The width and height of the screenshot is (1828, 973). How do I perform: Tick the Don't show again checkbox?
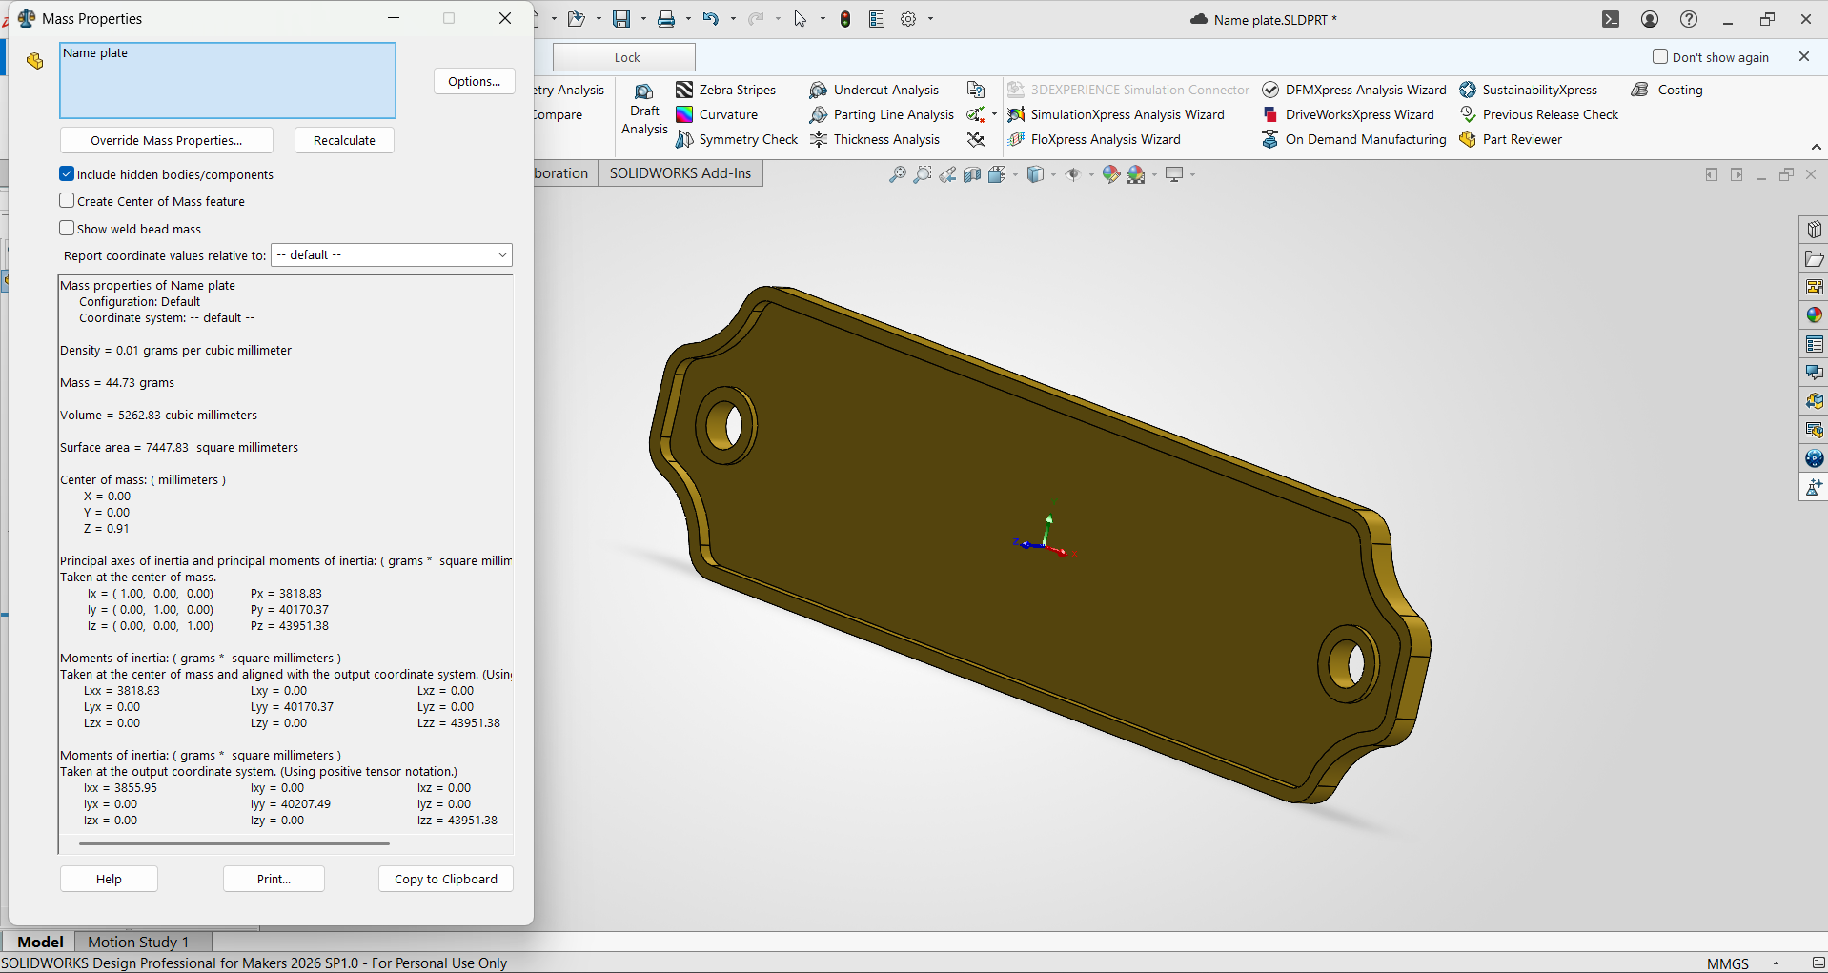coord(1660,56)
